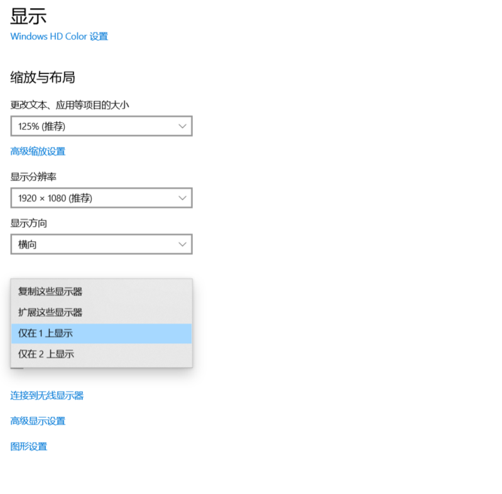
Task: Pick 仅在 2 上显示 from the list
Action: [x=46, y=354]
